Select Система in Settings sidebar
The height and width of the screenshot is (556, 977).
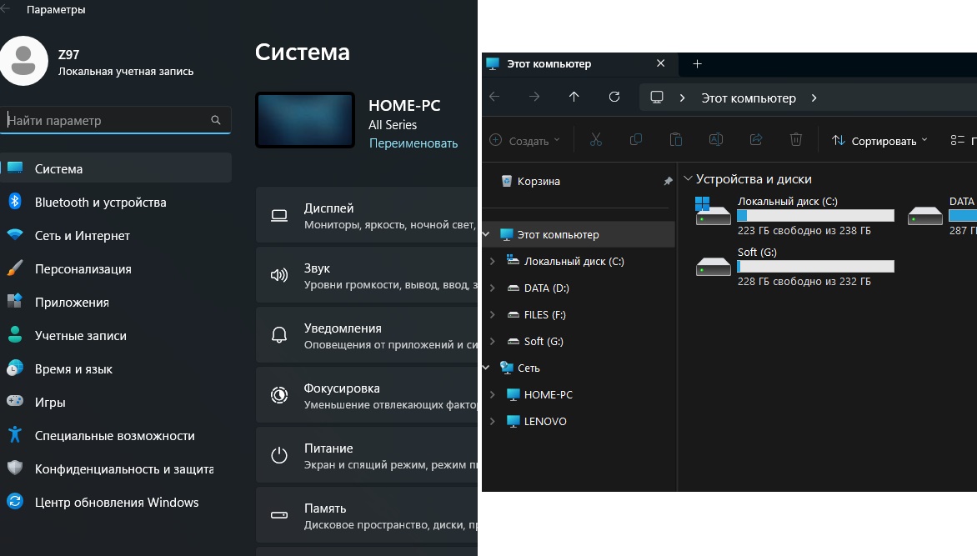(116, 168)
